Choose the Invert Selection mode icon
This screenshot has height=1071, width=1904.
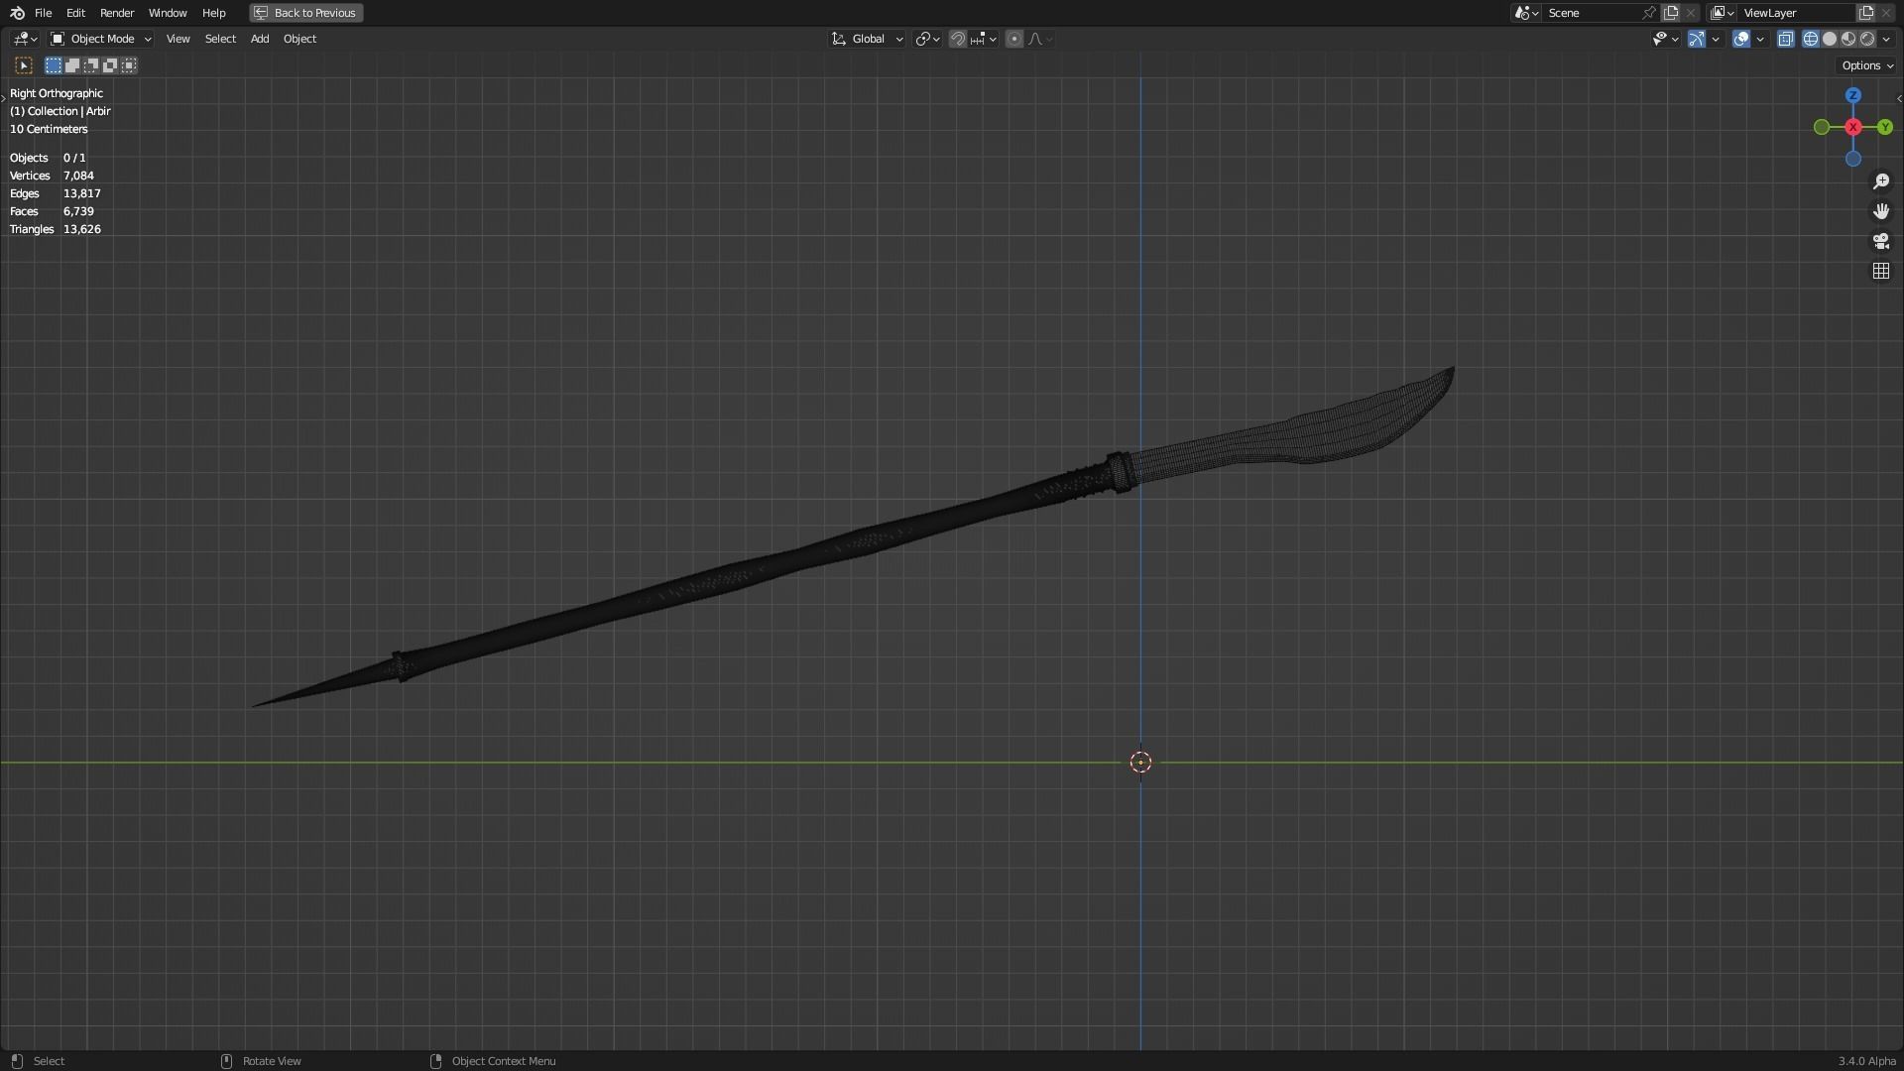point(110,65)
